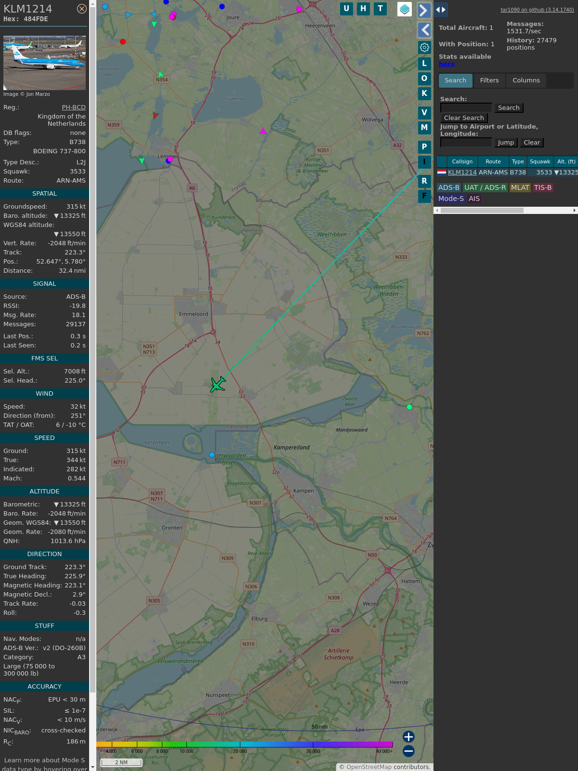Click the R map button
Image resolution: width=578 pixels, height=771 pixels.
[424, 181]
